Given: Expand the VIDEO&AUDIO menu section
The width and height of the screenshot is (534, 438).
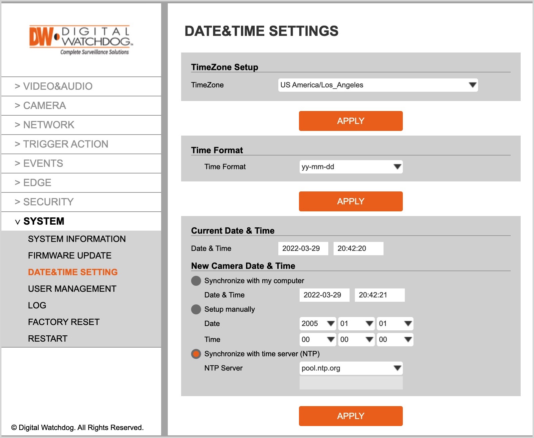Looking at the screenshot, I should click(x=81, y=86).
